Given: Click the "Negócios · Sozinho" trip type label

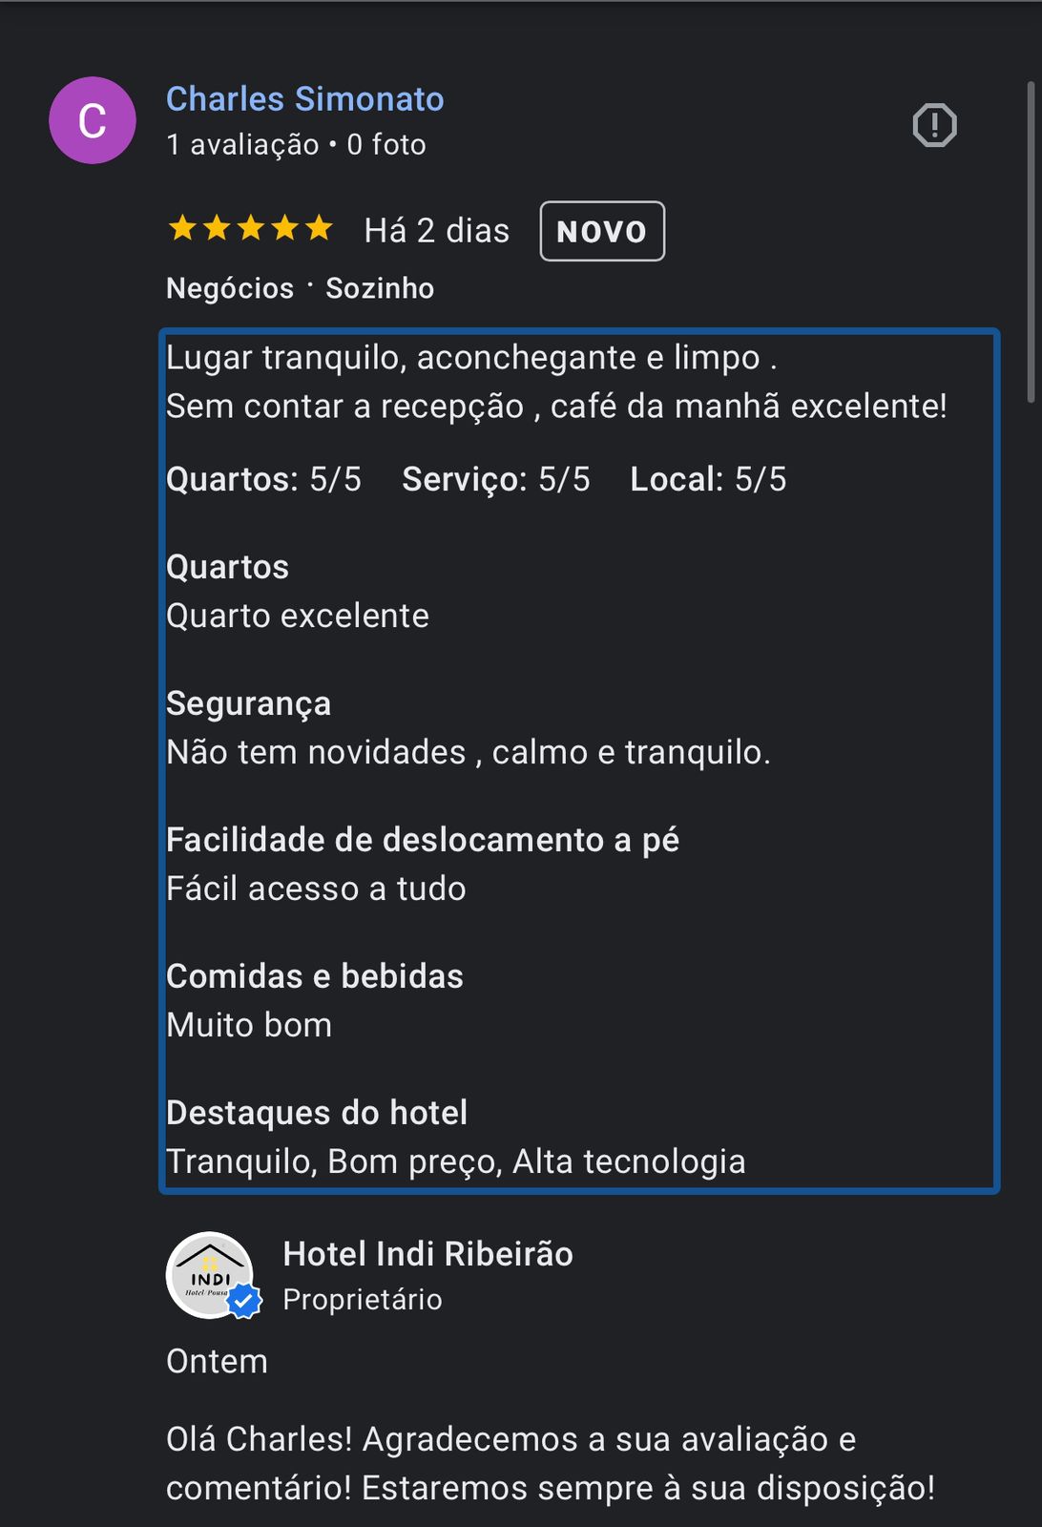Looking at the screenshot, I should pos(300,288).
